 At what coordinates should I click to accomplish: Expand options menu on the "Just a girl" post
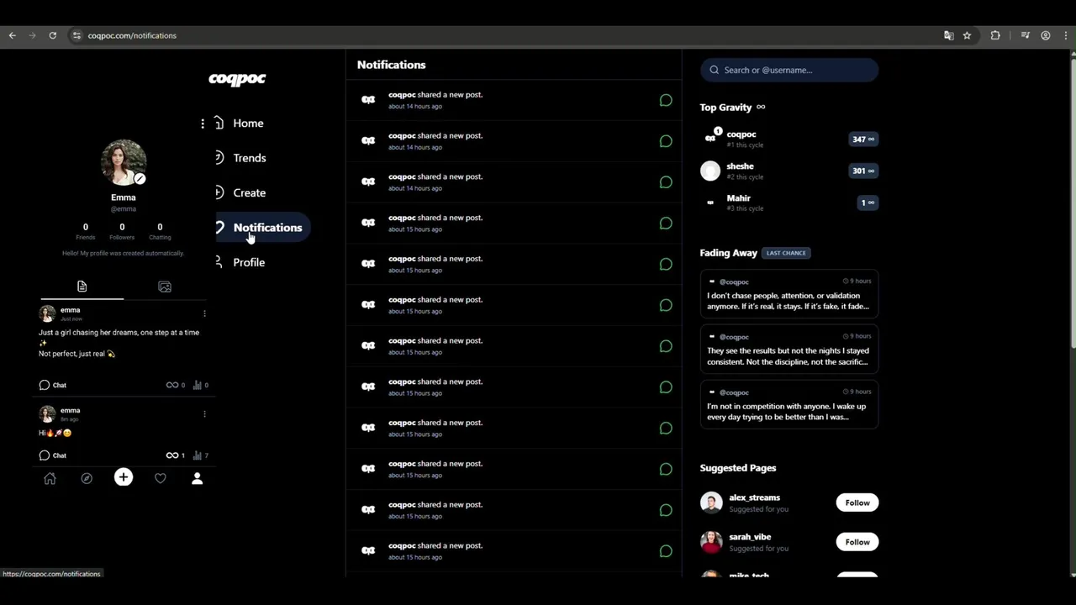pyautogui.click(x=204, y=313)
